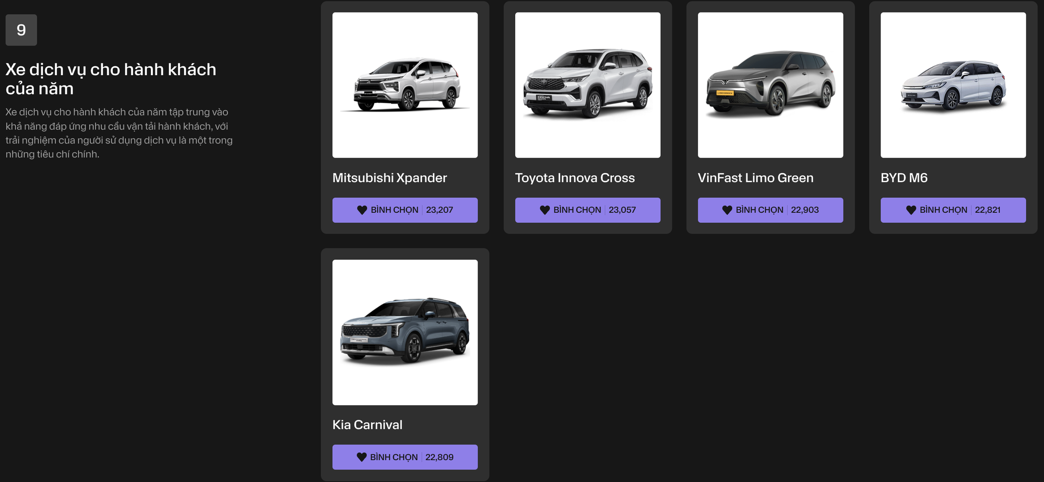Vote for the Kia Carnival
This screenshot has height=482, width=1044.
(x=405, y=457)
